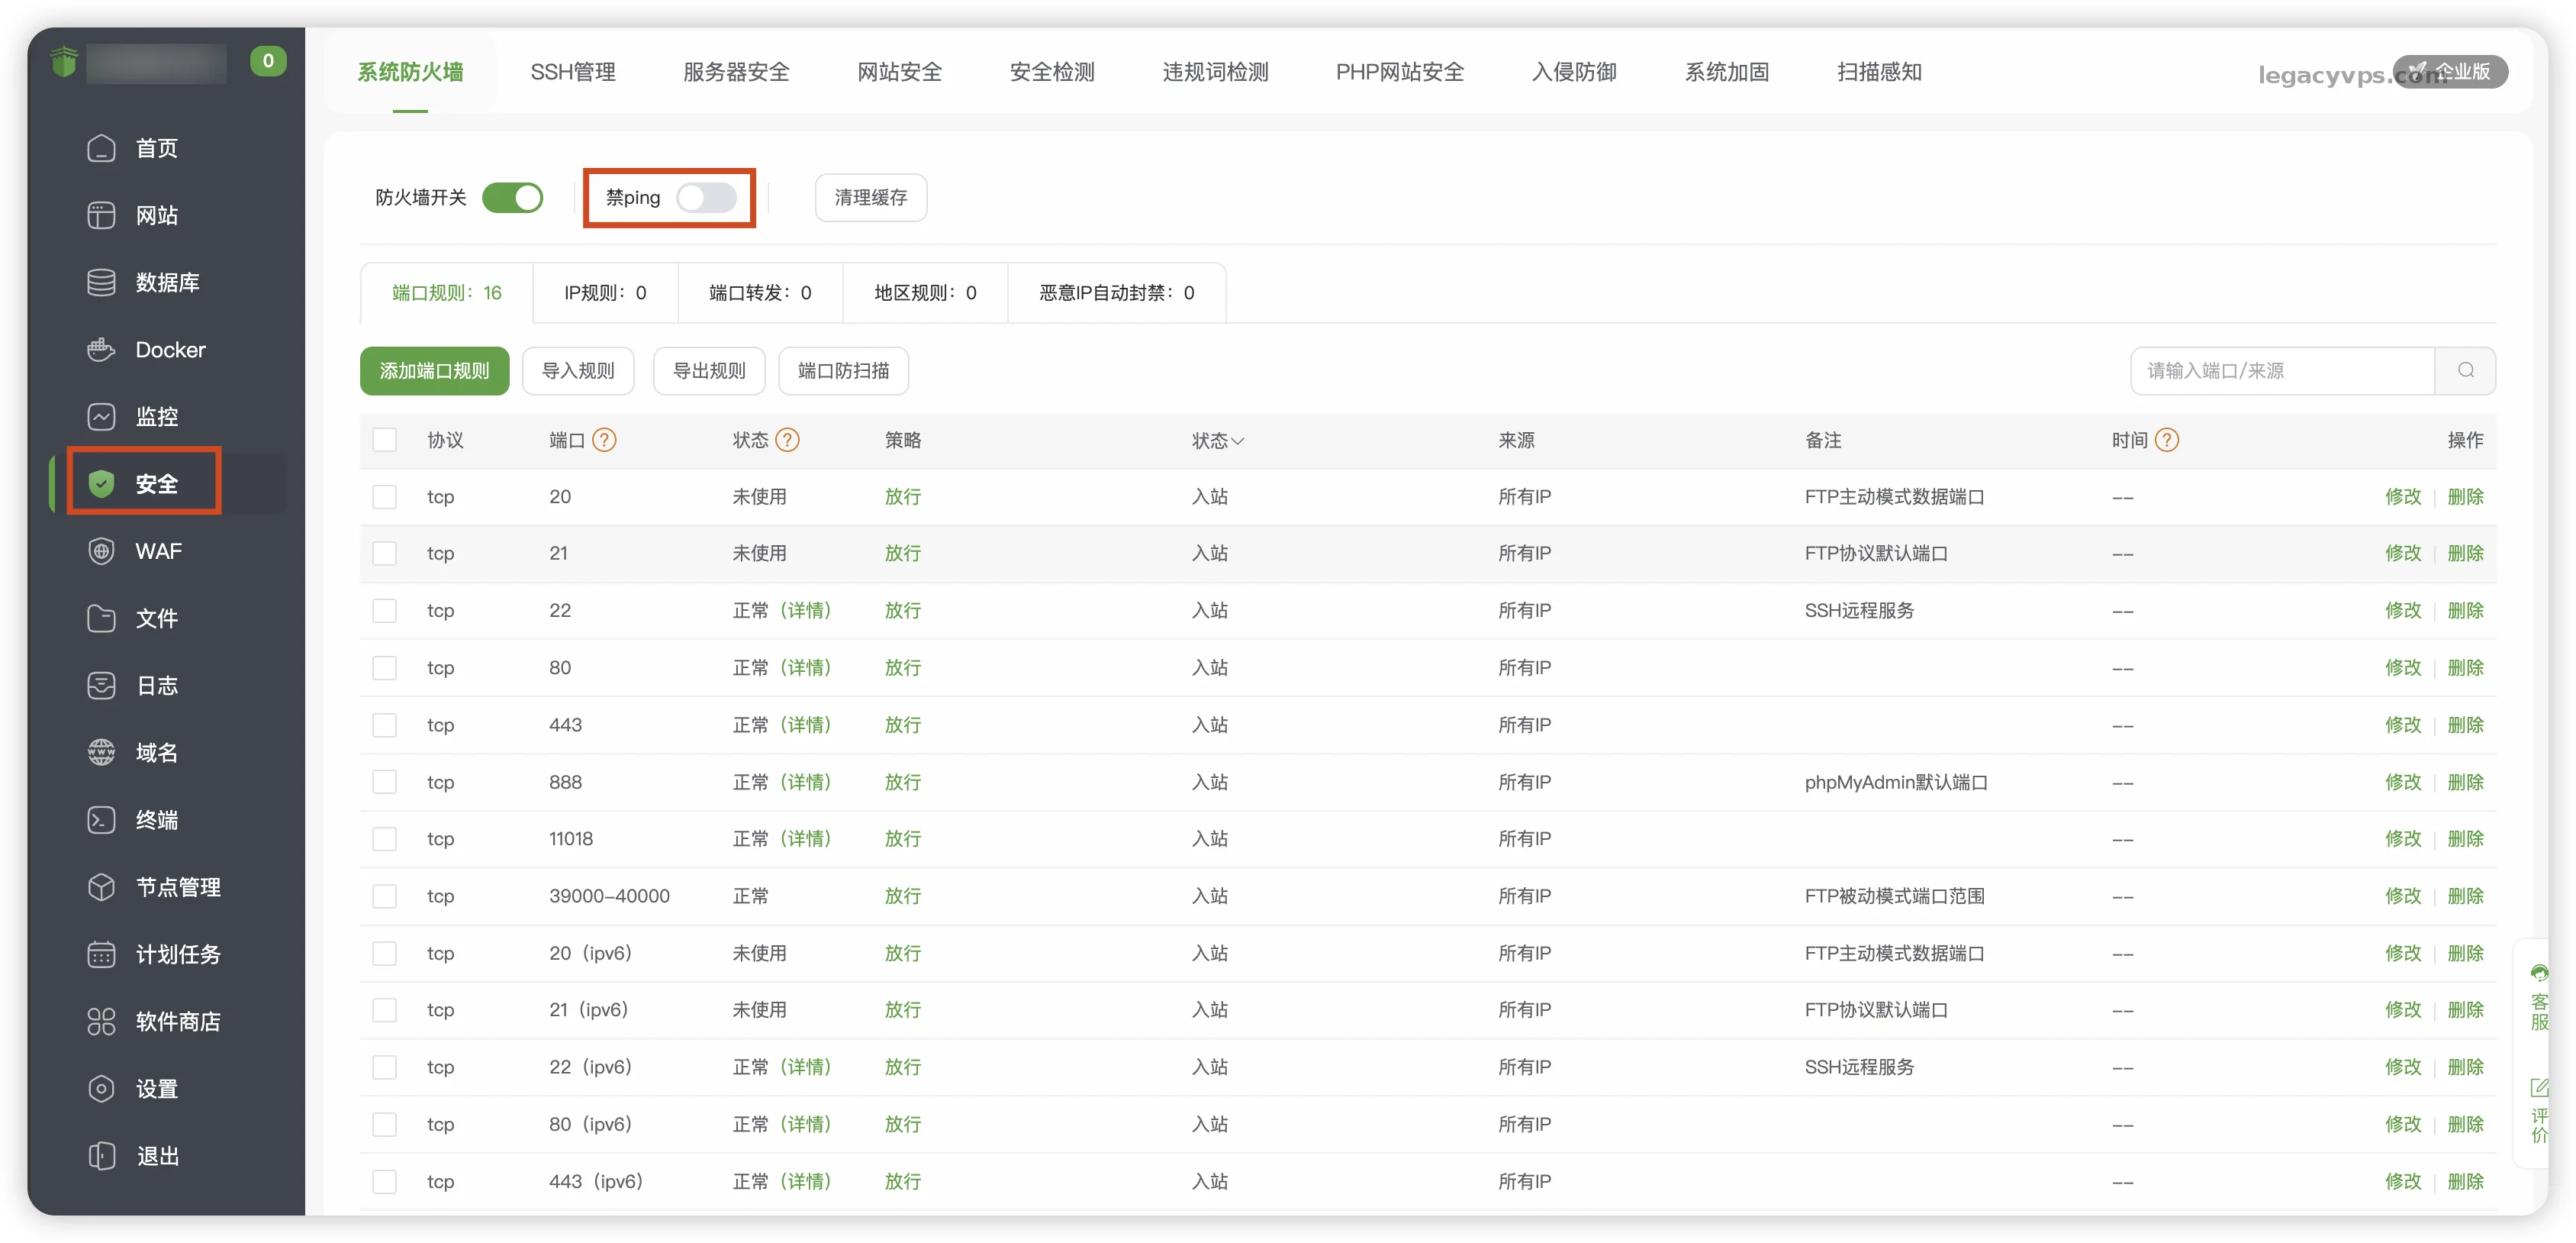Tick checkbox for port 888 row
This screenshot has height=1243, width=2576.
(384, 782)
